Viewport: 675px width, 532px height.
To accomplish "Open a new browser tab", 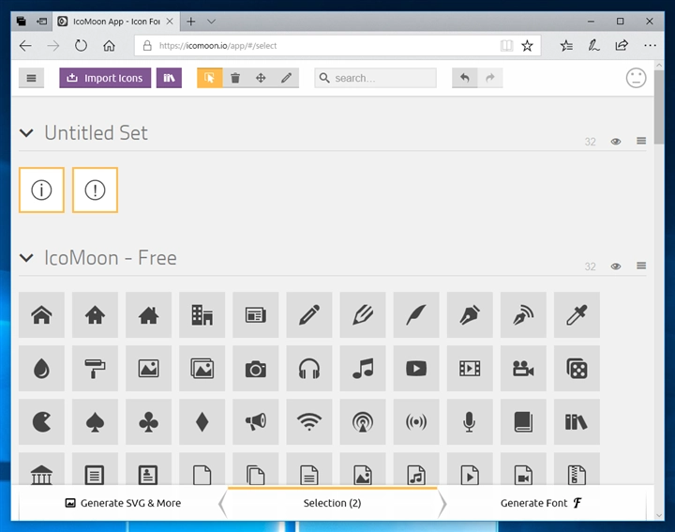I will pyautogui.click(x=190, y=22).
